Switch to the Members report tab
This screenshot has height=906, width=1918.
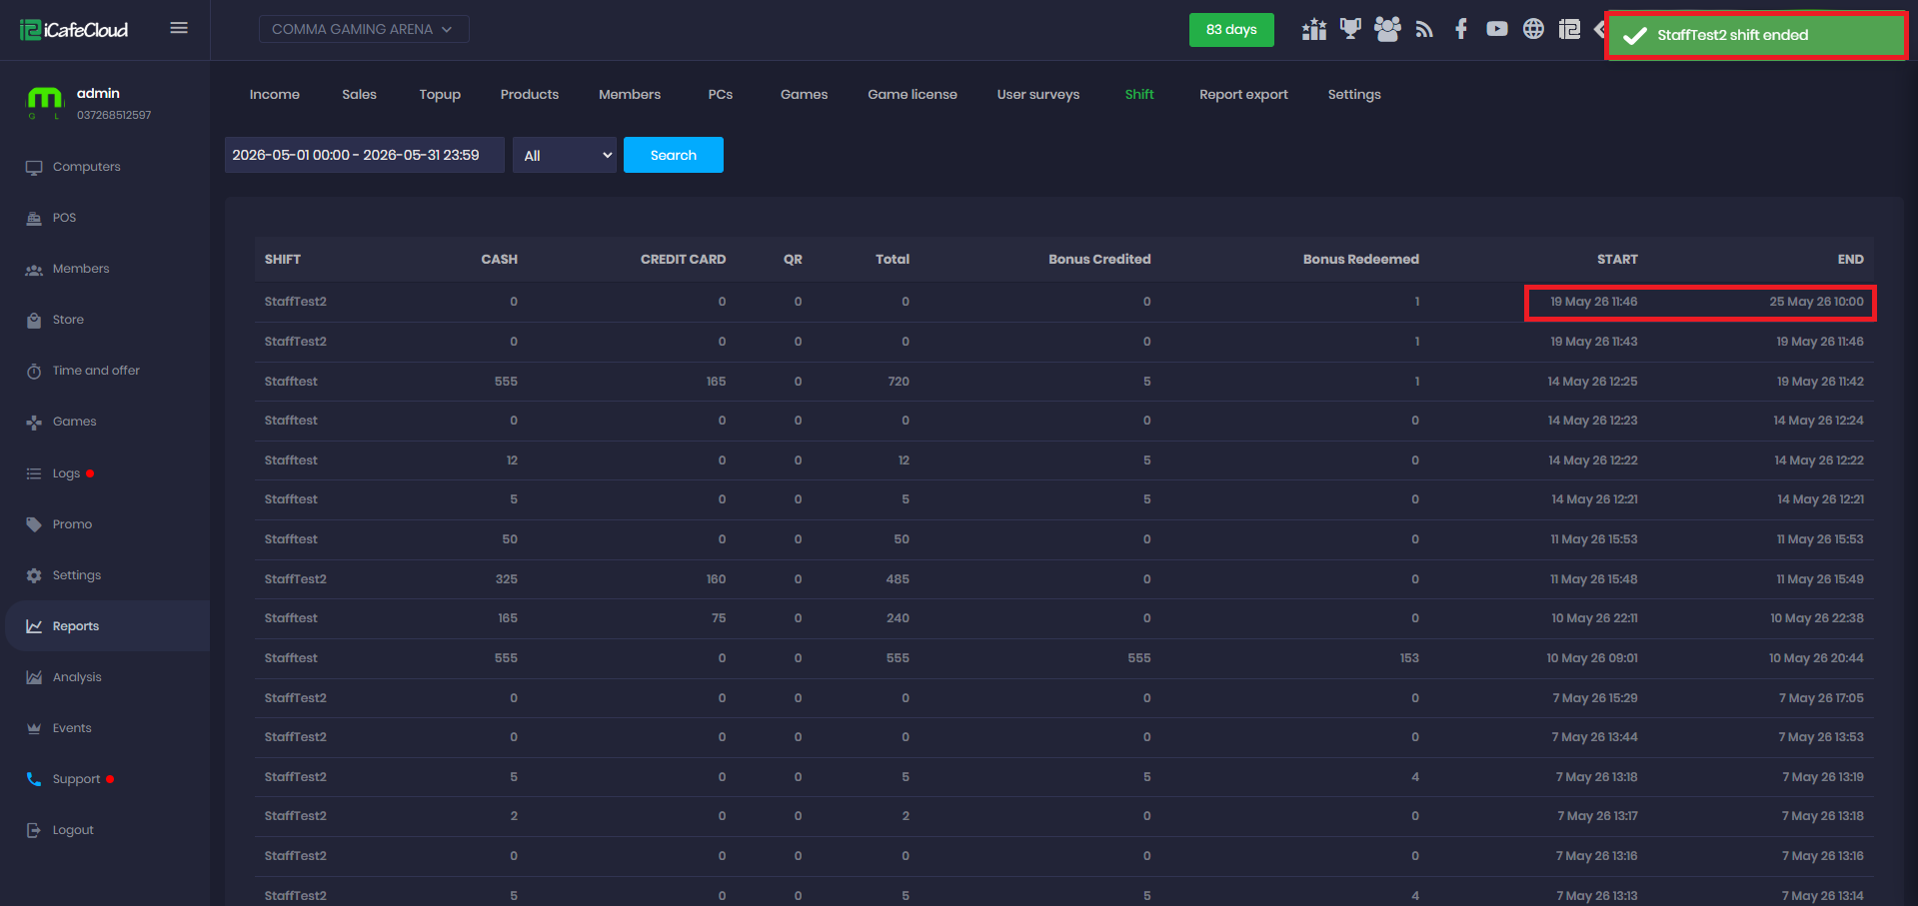click(x=630, y=94)
